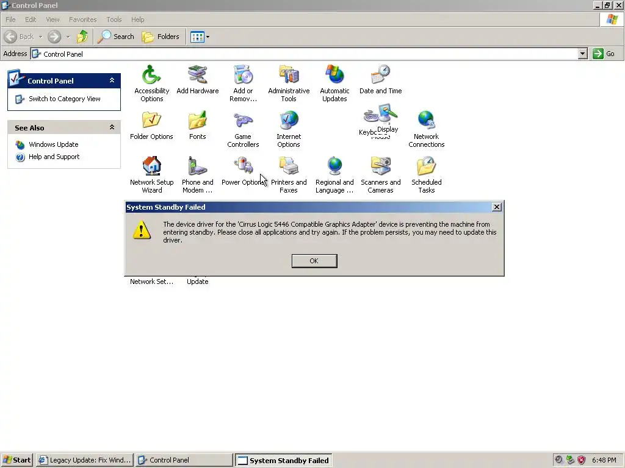
Task: Open Add or Remove Programs icon
Action: 243,83
